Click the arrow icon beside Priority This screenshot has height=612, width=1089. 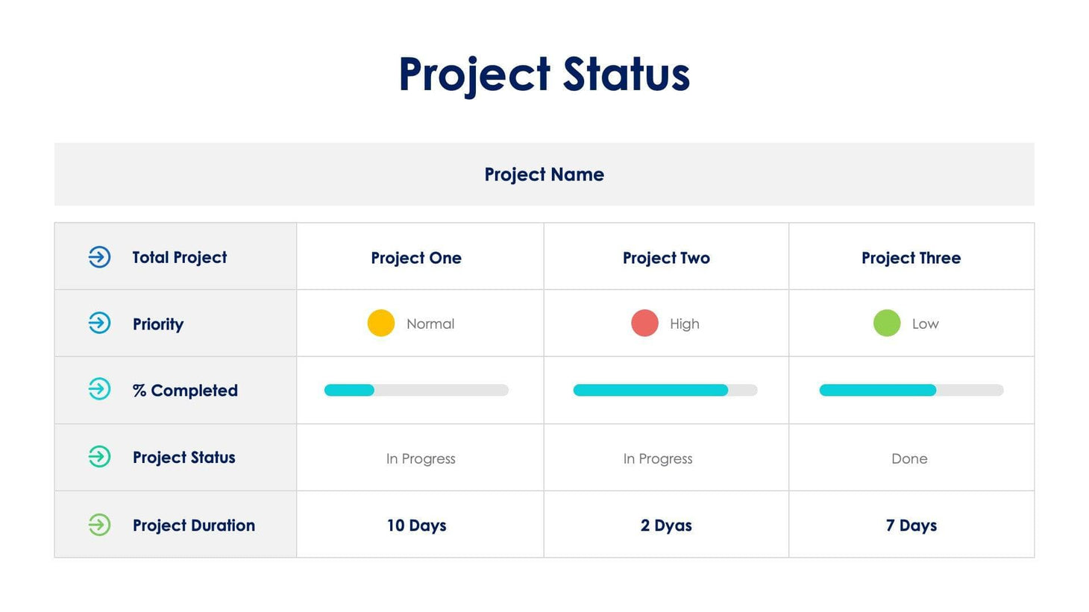coord(99,324)
